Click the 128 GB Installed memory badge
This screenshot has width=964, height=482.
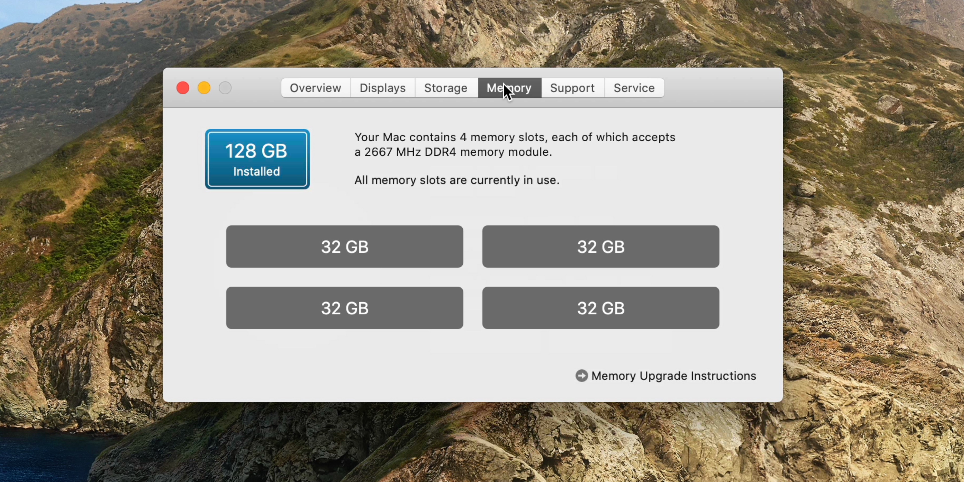(x=257, y=159)
